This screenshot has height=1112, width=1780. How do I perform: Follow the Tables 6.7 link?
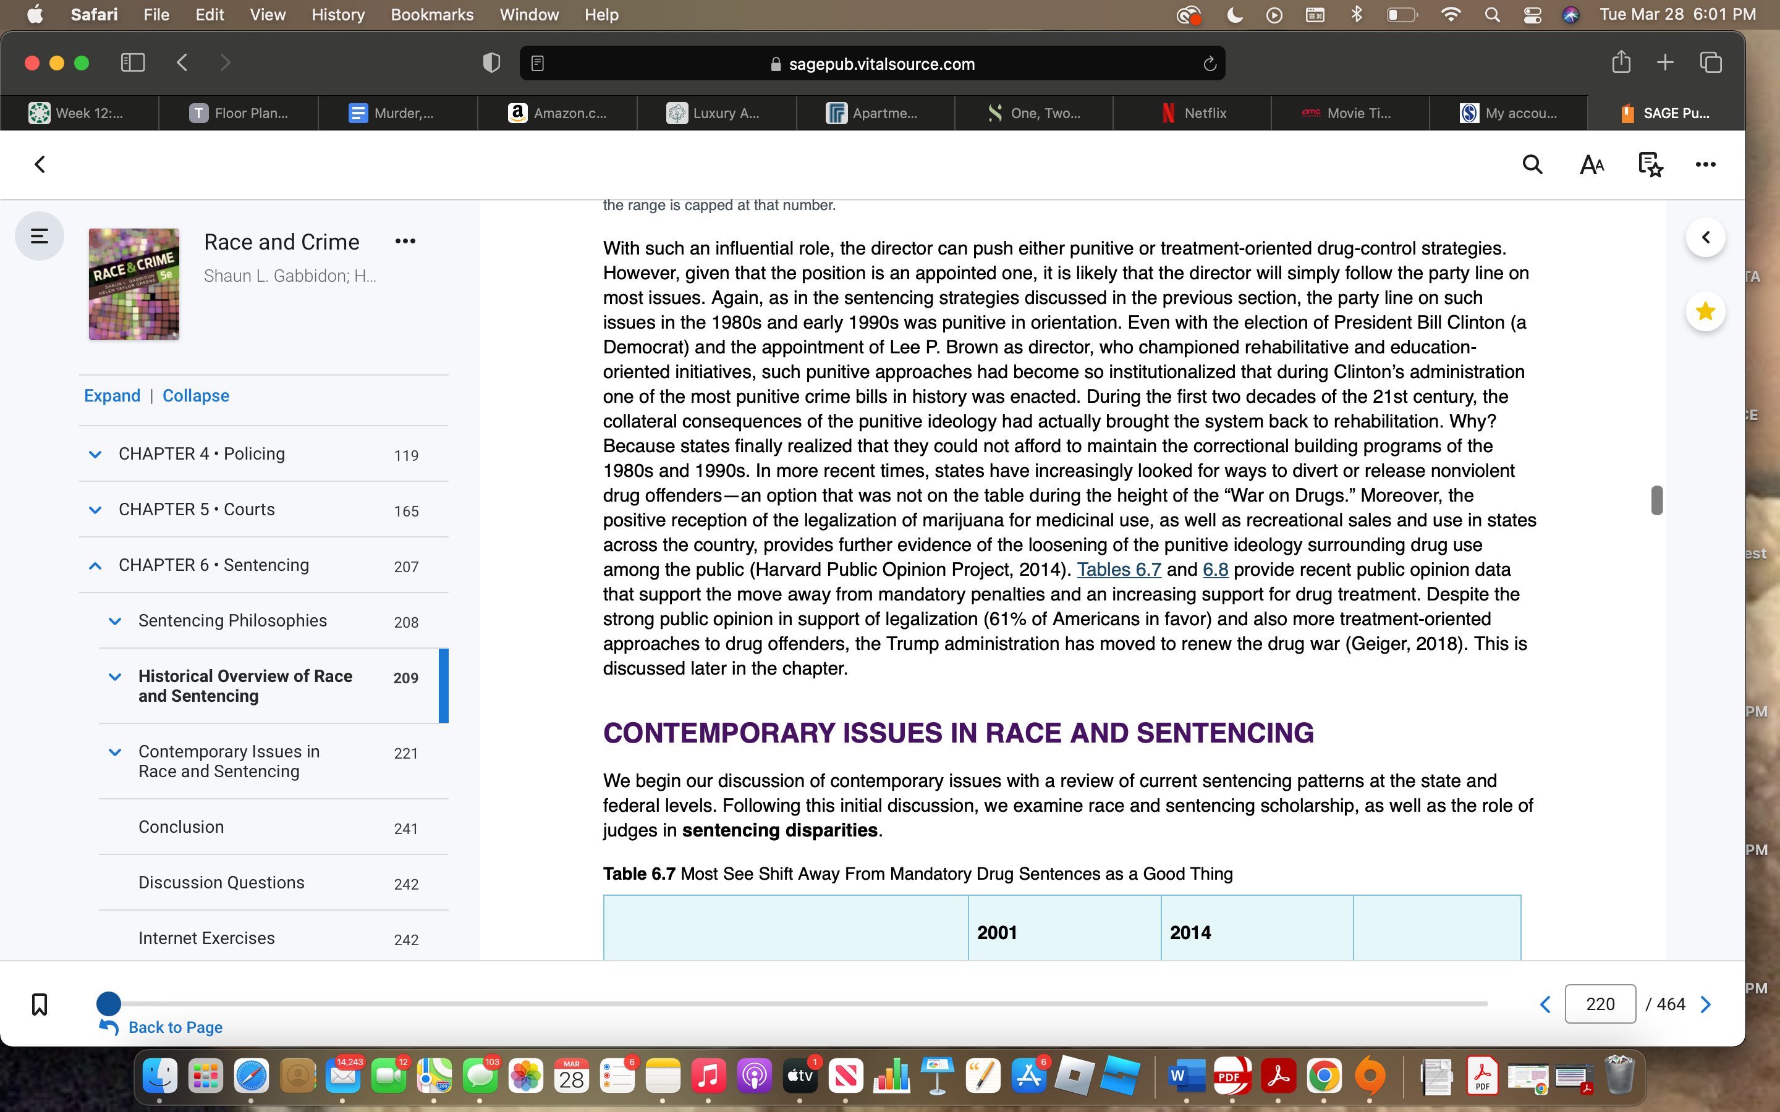(1119, 569)
